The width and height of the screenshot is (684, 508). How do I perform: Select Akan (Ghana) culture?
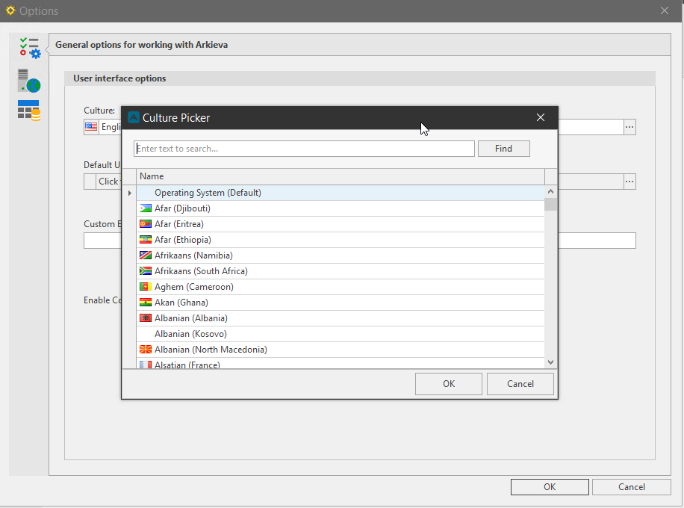pos(341,303)
